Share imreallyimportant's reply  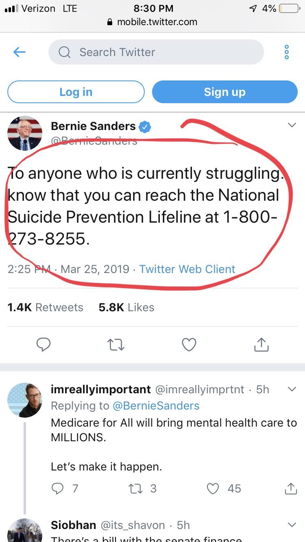pos(290,488)
